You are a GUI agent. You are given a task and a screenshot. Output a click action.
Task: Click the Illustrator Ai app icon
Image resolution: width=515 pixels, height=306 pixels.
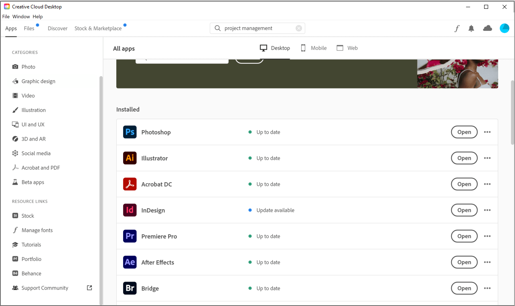(130, 158)
